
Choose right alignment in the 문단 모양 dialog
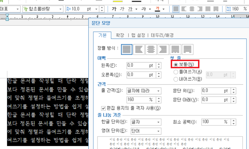tap(163, 49)
